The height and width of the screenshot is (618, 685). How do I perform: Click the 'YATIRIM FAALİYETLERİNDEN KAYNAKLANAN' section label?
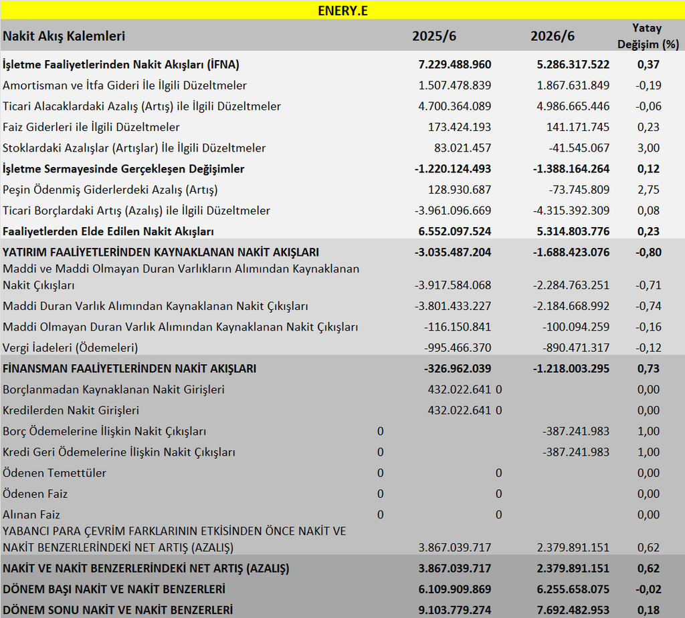161,253
